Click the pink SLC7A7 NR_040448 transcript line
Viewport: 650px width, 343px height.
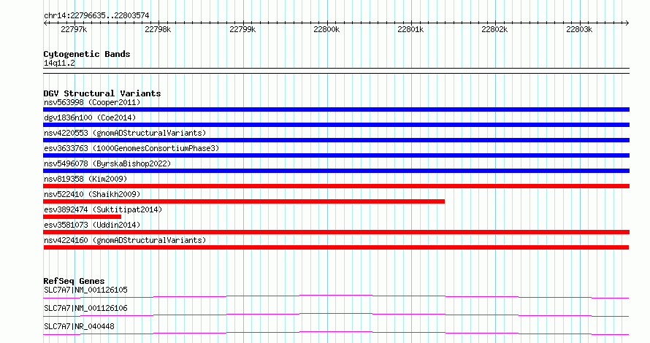(336, 333)
